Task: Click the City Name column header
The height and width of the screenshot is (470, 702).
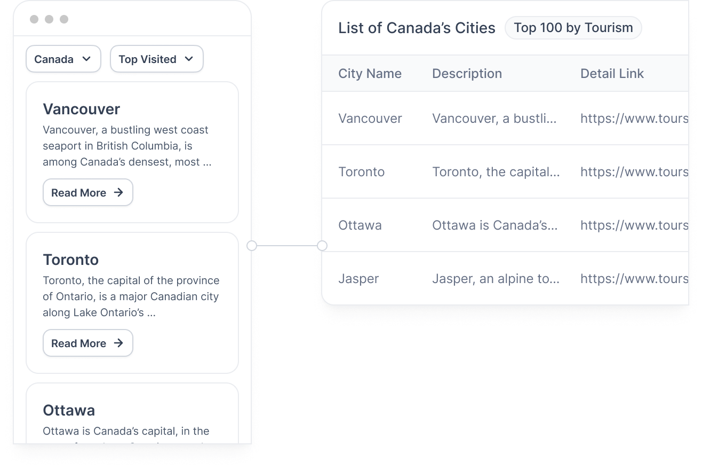Action: (370, 73)
